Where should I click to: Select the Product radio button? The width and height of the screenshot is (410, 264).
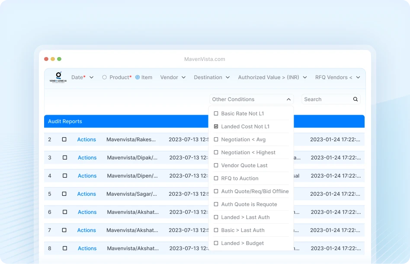pyautogui.click(x=104, y=77)
